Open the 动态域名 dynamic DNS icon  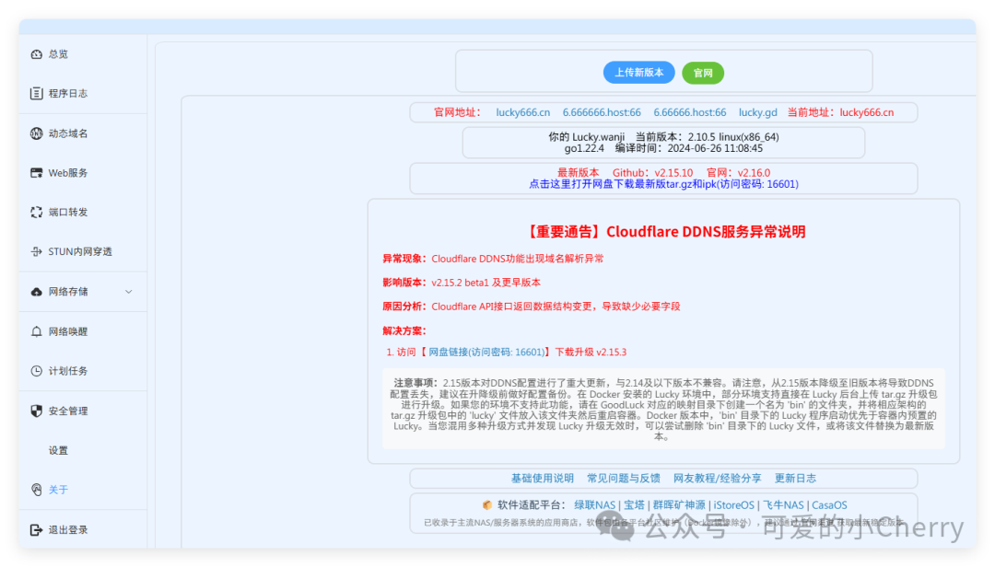(35, 133)
